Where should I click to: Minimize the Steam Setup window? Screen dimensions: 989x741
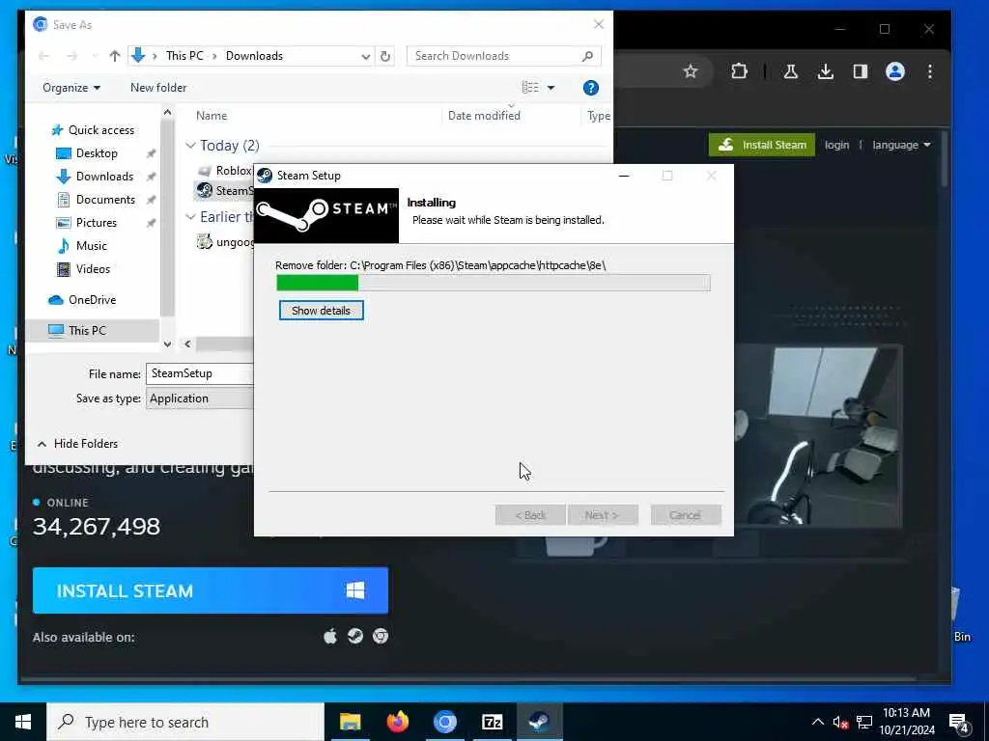coord(624,176)
